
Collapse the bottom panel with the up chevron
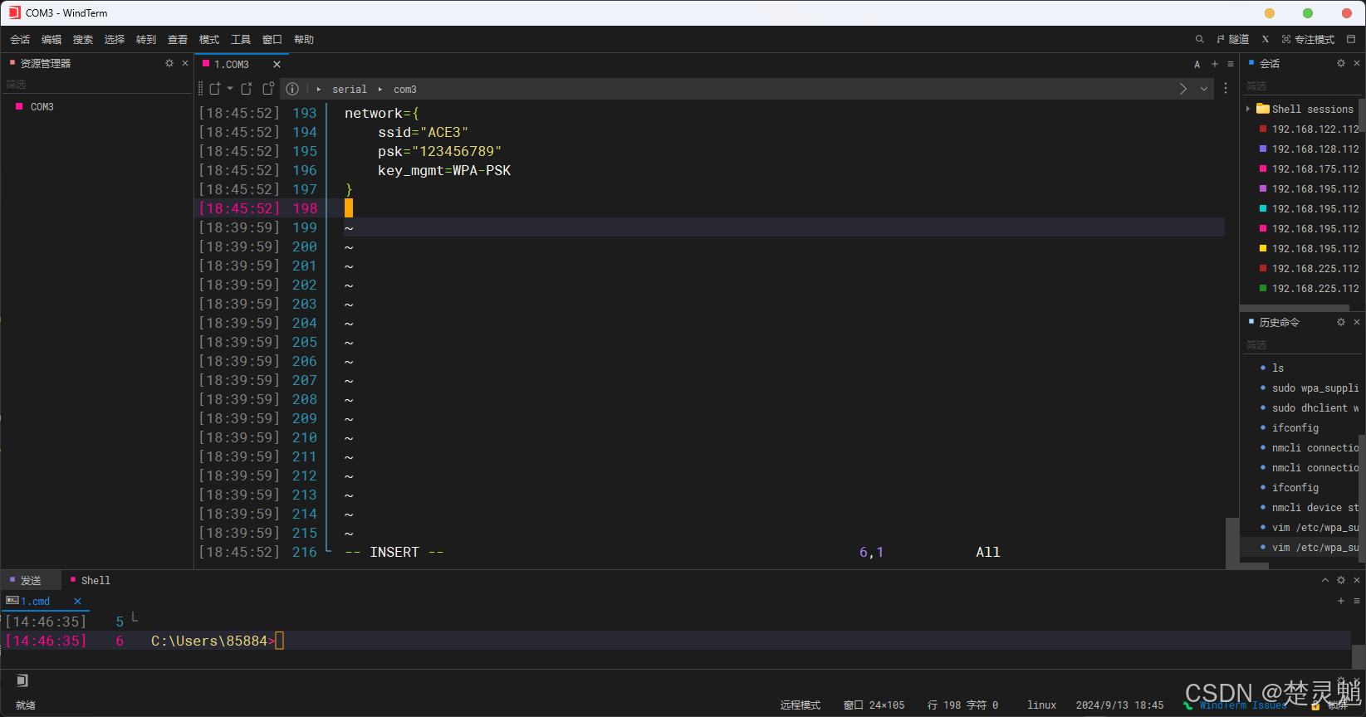point(1325,580)
